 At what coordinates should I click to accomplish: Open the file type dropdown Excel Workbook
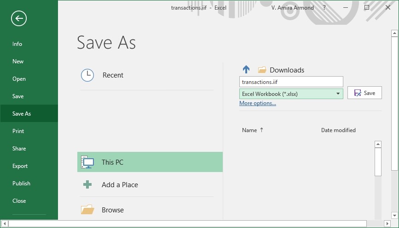(x=291, y=94)
